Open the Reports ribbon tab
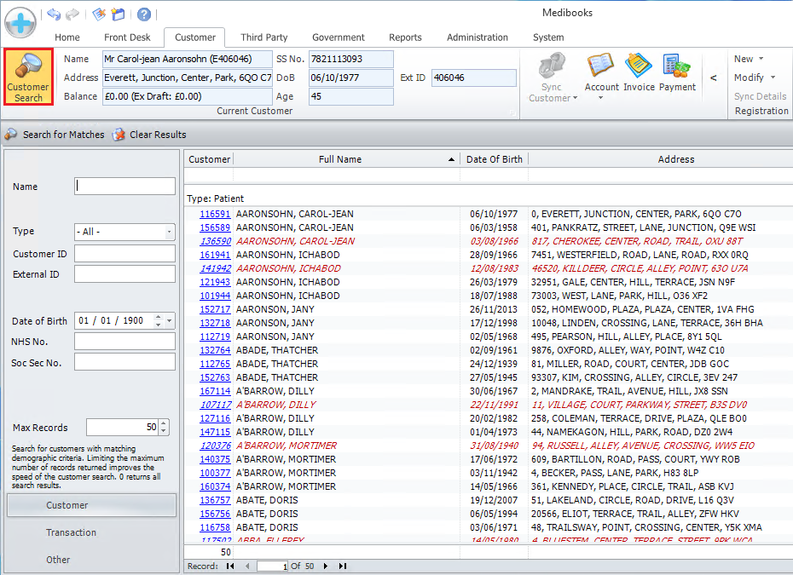 click(x=405, y=37)
